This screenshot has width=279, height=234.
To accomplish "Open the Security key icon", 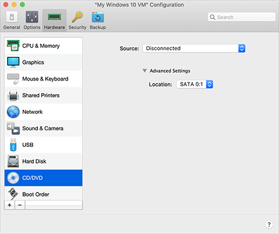I will coord(77,17).
